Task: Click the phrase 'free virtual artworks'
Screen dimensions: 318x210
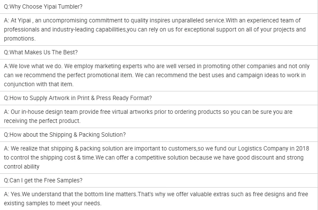Action: (126, 112)
